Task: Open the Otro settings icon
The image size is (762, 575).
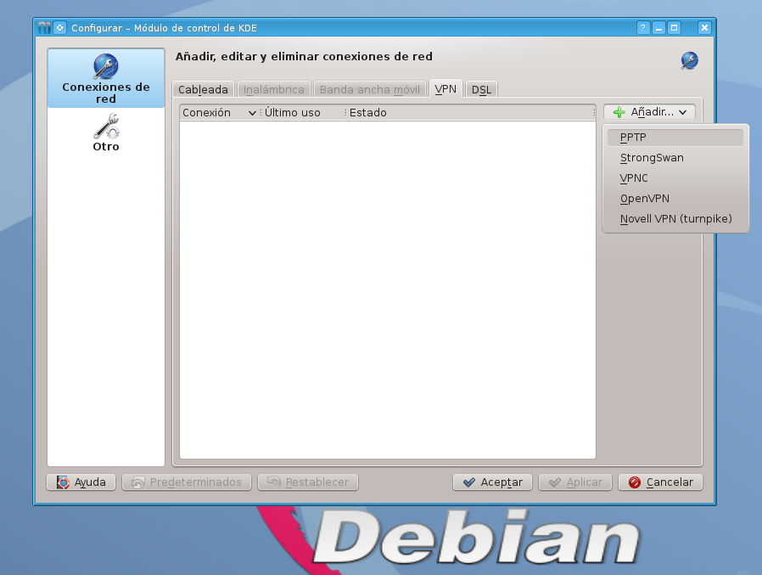Action: (106, 132)
